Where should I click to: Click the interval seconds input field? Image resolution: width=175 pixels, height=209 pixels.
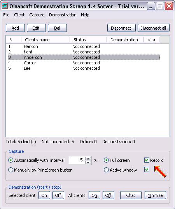pos(77,160)
